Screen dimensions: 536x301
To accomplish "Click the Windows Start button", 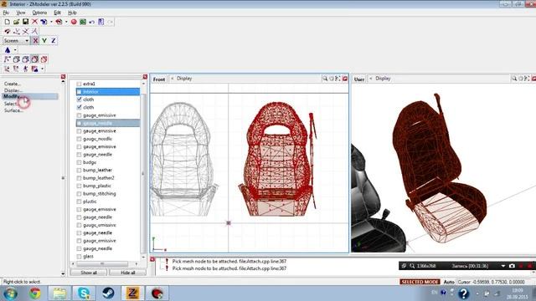I will (x=11, y=293).
